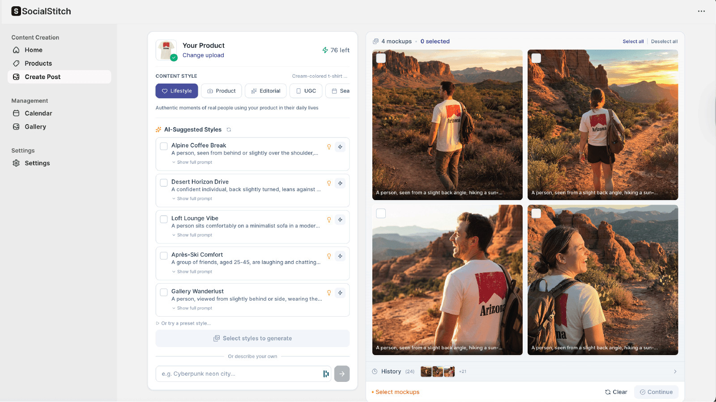Check the Loft Lounge Vibe style checkbox
This screenshot has height=402, width=716.
tap(164, 219)
